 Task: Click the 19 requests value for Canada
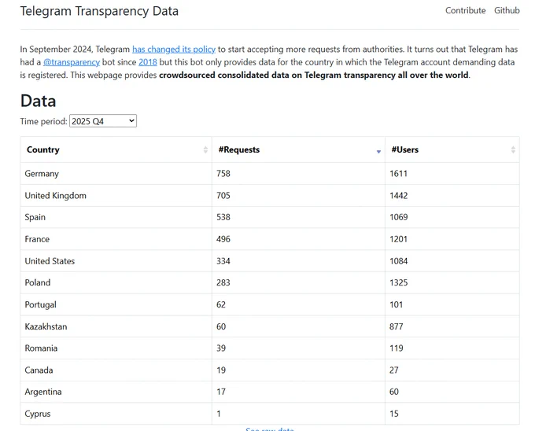pos(221,370)
